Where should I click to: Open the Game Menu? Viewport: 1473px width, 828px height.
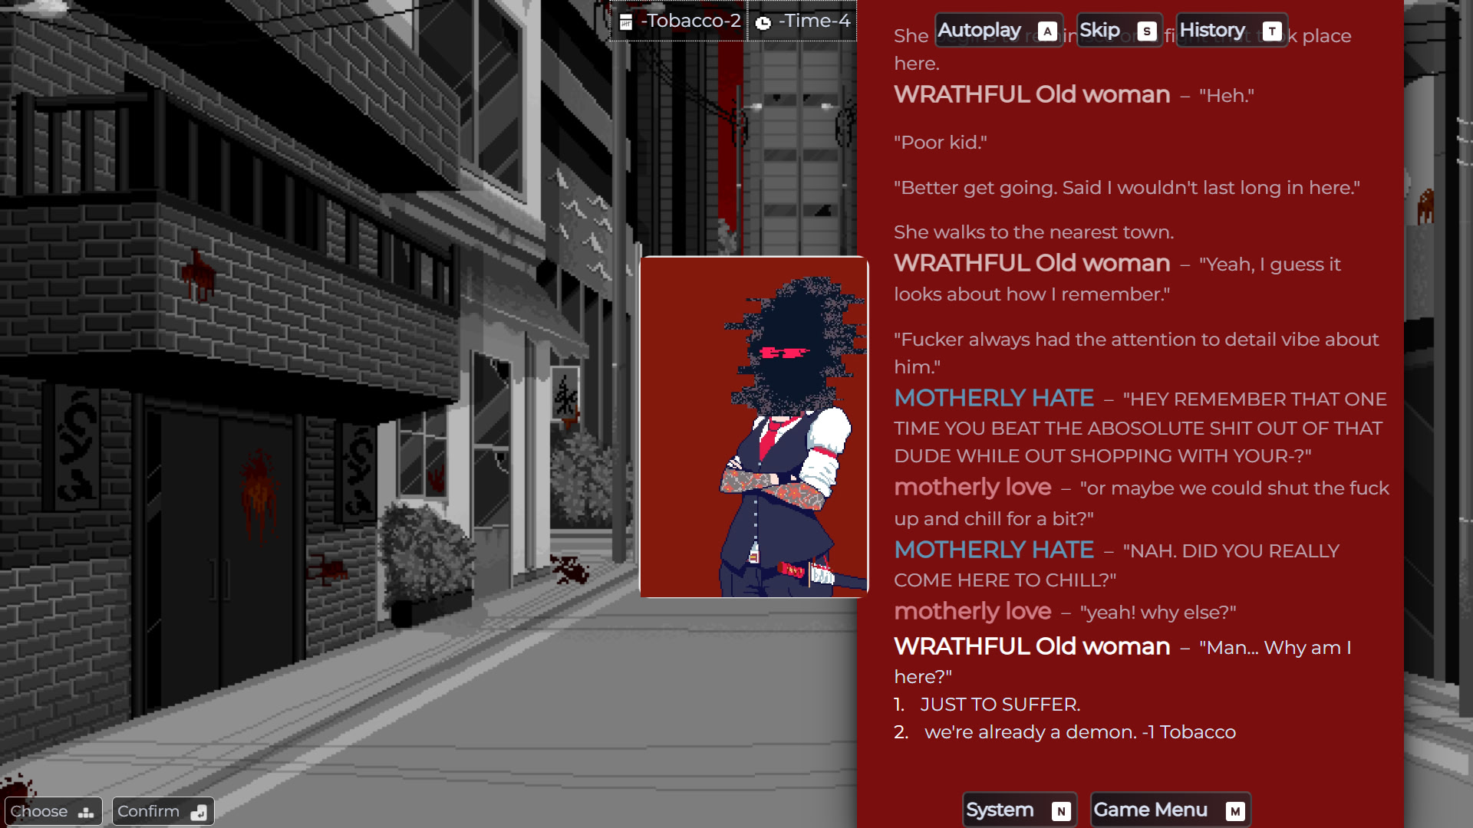(x=1150, y=810)
